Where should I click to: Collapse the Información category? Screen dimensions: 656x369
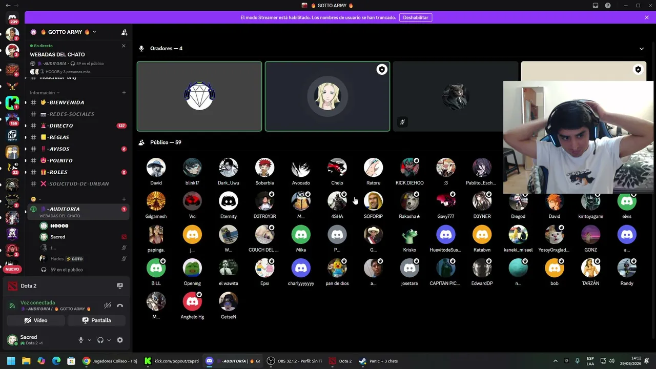click(44, 93)
